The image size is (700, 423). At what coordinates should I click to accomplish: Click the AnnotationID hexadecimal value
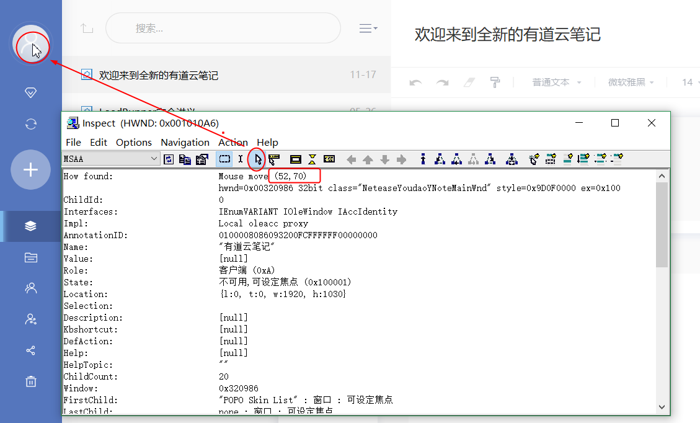(x=298, y=235)
